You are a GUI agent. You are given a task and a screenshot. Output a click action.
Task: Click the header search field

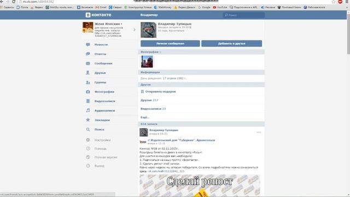[x=244, y=15]
